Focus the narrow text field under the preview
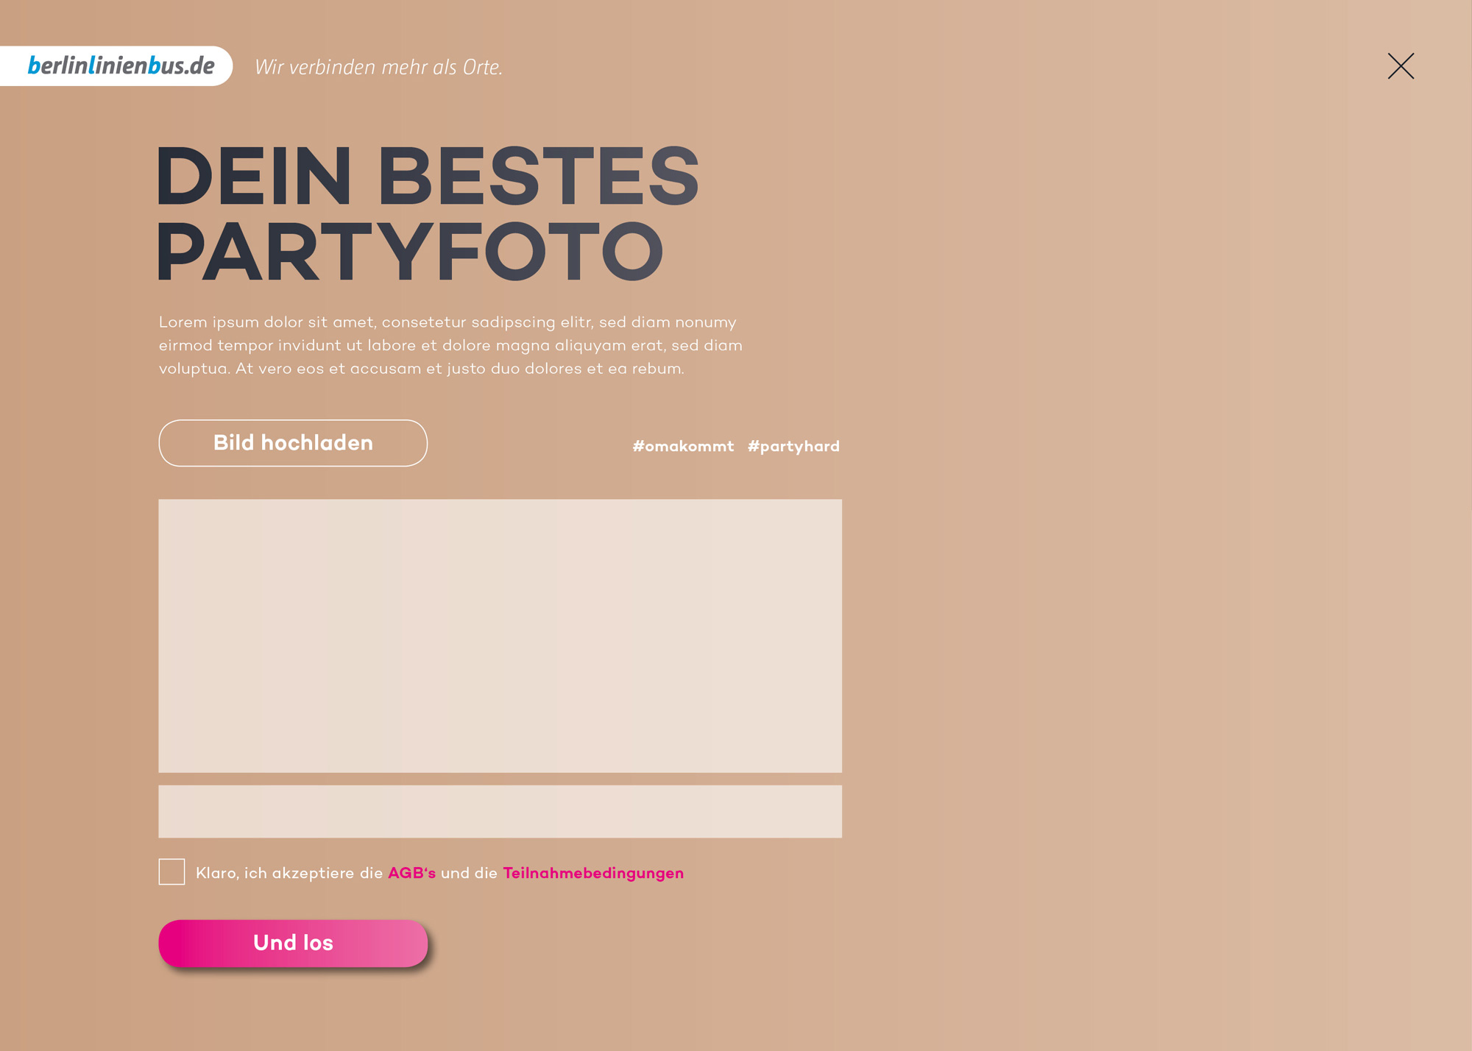Viewport: 1472px width, 1051px height. (500, 811)
